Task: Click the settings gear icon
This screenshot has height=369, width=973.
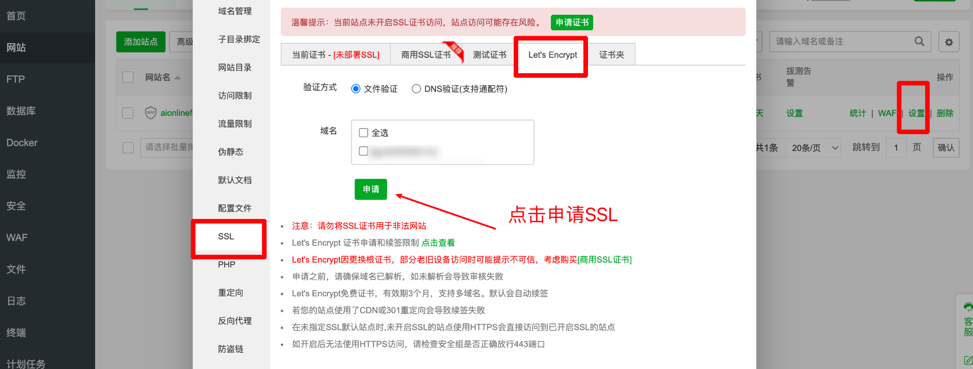Action: (x=949, y=42)
